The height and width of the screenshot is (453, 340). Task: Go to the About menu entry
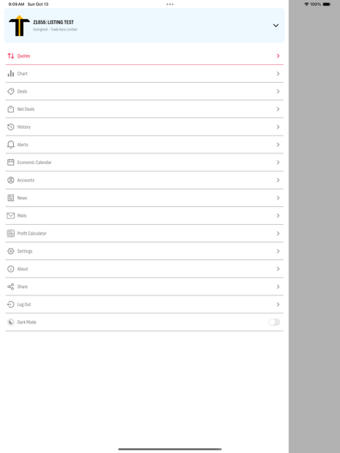pyautogui.click(x=145, y=268)
